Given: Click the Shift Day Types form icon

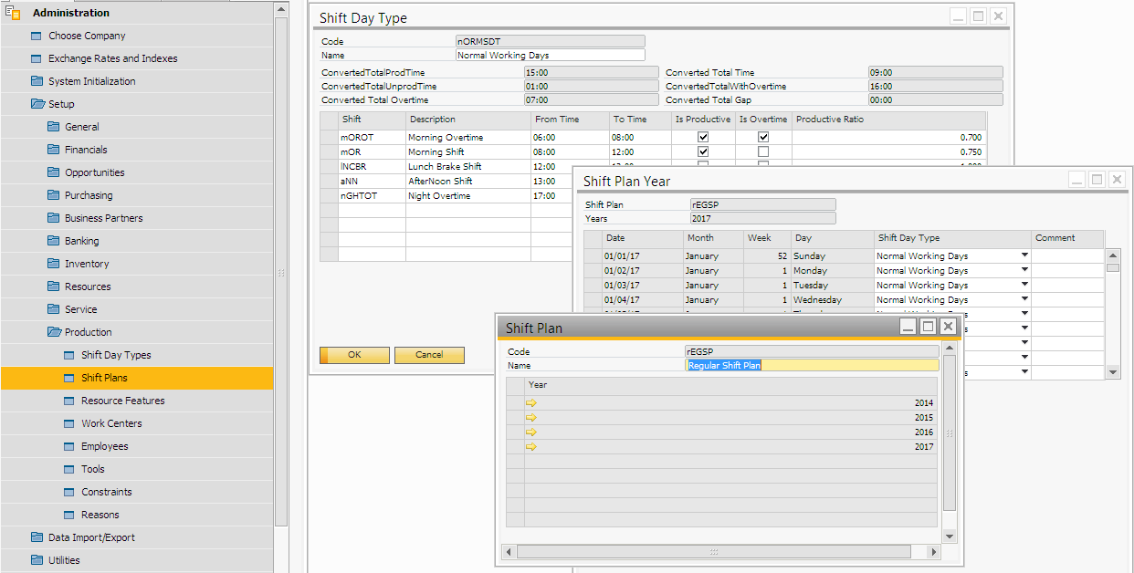Looking at the screenshot, I should pos(70,355).
